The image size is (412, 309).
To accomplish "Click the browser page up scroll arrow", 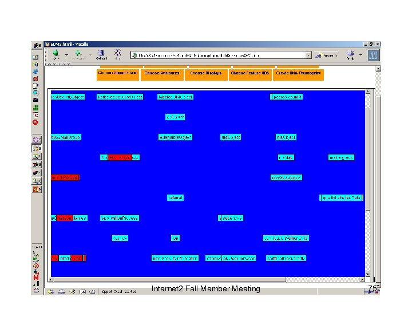I will 378,69.
